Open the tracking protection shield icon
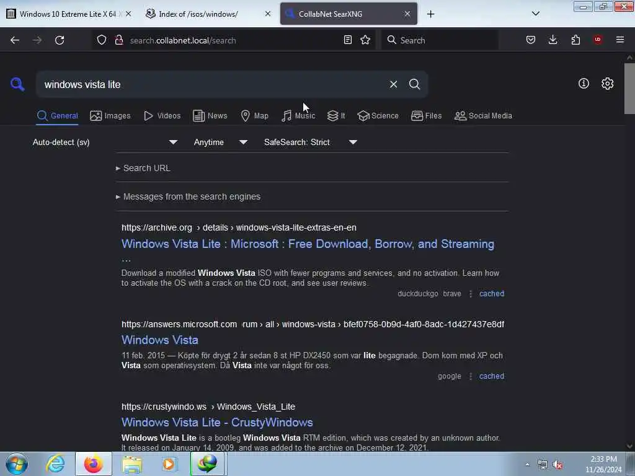The width and height of the screenshot is (635, 476). click(102, 40)
